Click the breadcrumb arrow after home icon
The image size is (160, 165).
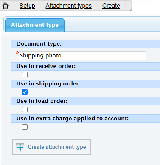point(14,6)
